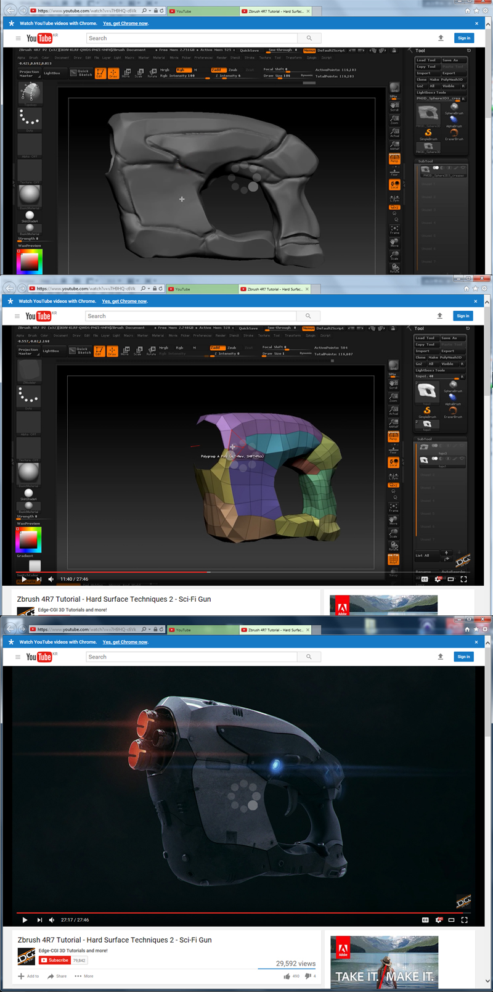Screen dimensions: 493x992
Task: Go back in the middle browser window
Action: point(9,288)
